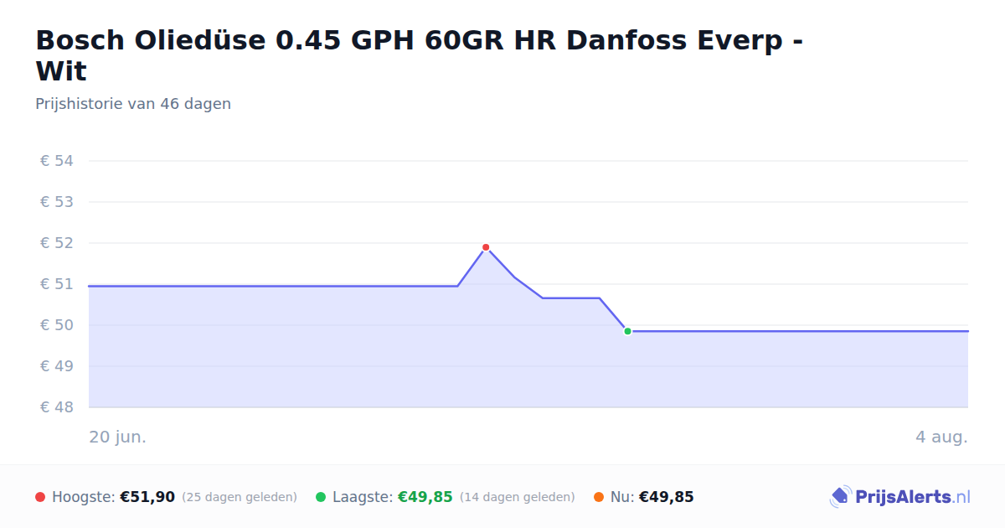Click the lowest price value €49,85 in green
Image resolution: width=1005 pixels, height=528 pixels.
point(425,497)
